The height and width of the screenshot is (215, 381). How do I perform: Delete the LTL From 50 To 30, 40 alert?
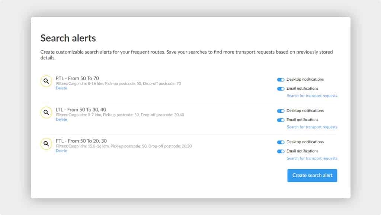[x=61, y=119]
